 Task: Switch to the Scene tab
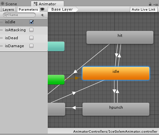[x=9, y=4]
